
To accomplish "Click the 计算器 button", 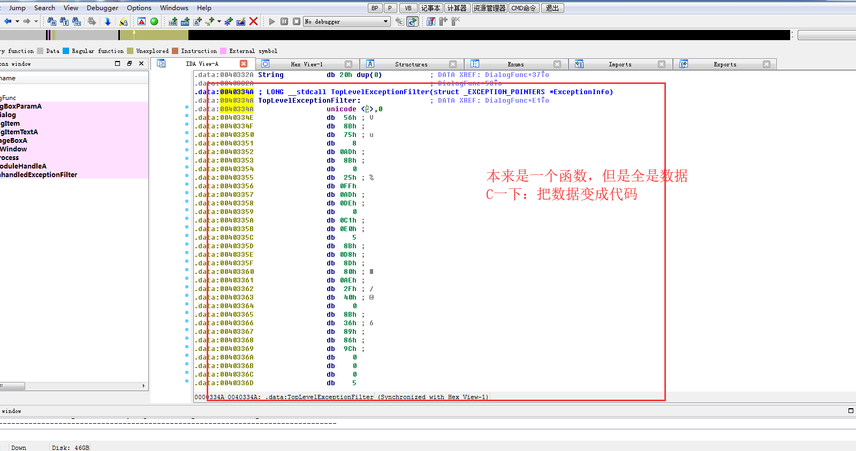I will [457, 8].
